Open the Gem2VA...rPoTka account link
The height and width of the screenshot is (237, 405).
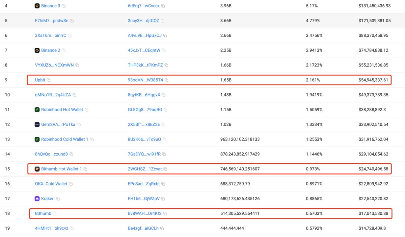coord(58,125)
